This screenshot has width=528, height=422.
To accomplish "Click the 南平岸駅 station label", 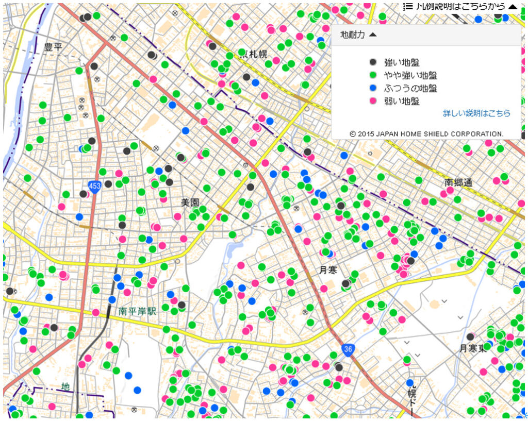I will [137, 311].
